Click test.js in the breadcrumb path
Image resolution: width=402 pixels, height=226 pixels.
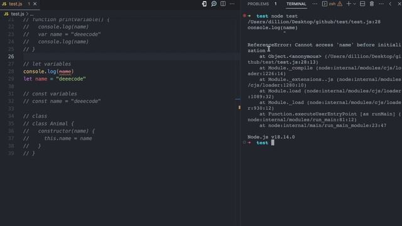18,14
